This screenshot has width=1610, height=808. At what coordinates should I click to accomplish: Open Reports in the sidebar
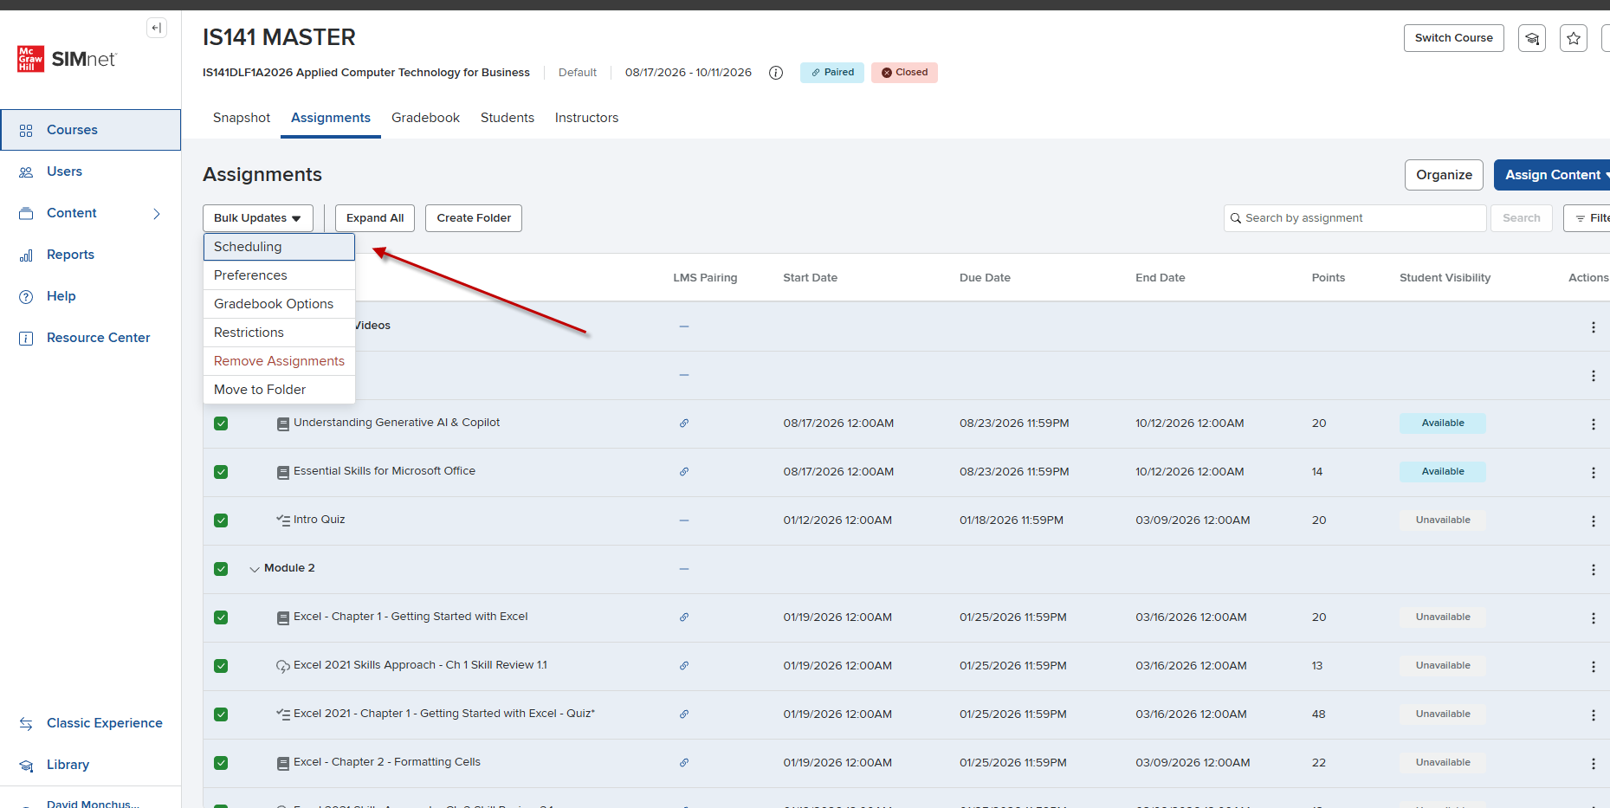click(x=91, y=255)
